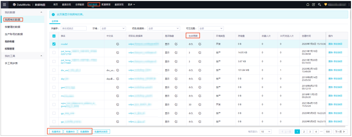352x137 pixels.
Task: Open 生产账号的数据 in the sidebar
Action: [x=14, y=34]
